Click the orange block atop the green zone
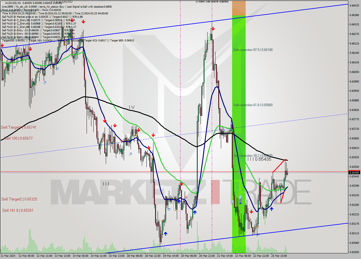This screenshot has height=259, width=361. 239,8
